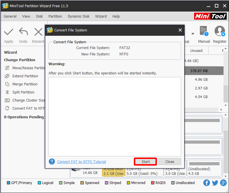
Task: Click the Mirrored yellow legend swatch
Action: pos(128,183)
